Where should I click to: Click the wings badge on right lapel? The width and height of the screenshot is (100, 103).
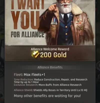click(x=79, y=20)
